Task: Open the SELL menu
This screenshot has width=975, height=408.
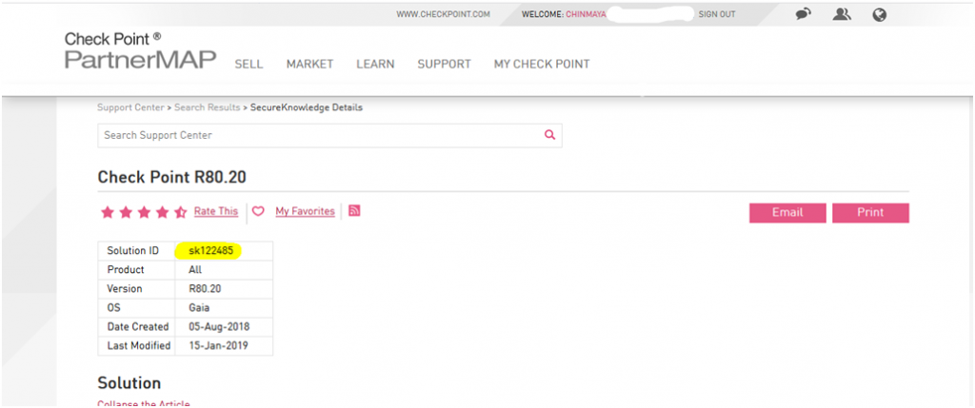Action: (x=249, y=64)
